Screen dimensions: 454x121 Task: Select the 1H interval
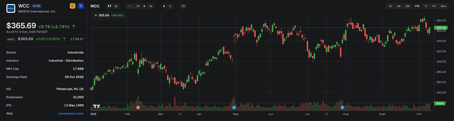pyautogui.click(x=138, y=6)
